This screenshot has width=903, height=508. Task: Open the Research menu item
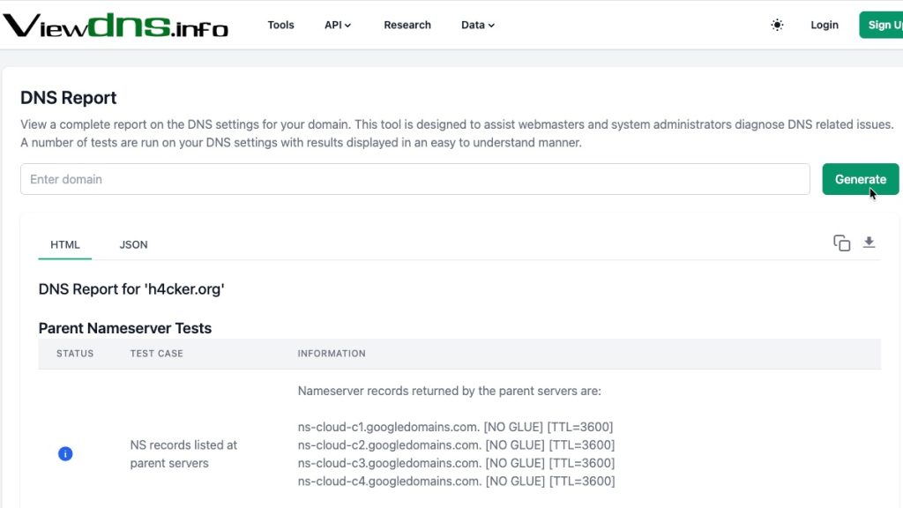pyautogui.click(x=407, y=25)
